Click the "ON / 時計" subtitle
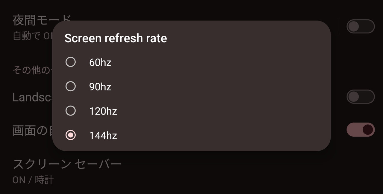 pyautogui.click(x=33, y=180)
